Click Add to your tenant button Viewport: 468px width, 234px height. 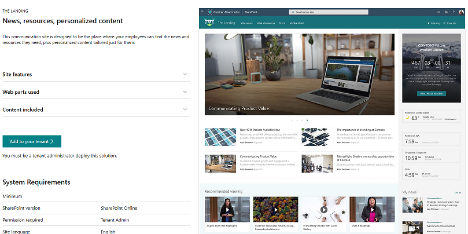coord(32,141)
